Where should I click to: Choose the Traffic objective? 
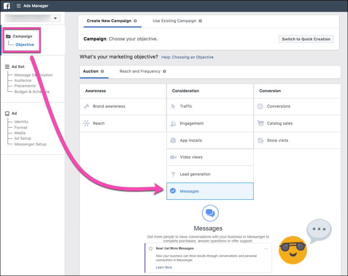pyautogui.click(x=210, y=106)
